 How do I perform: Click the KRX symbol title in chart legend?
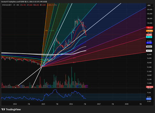(11, 5)
